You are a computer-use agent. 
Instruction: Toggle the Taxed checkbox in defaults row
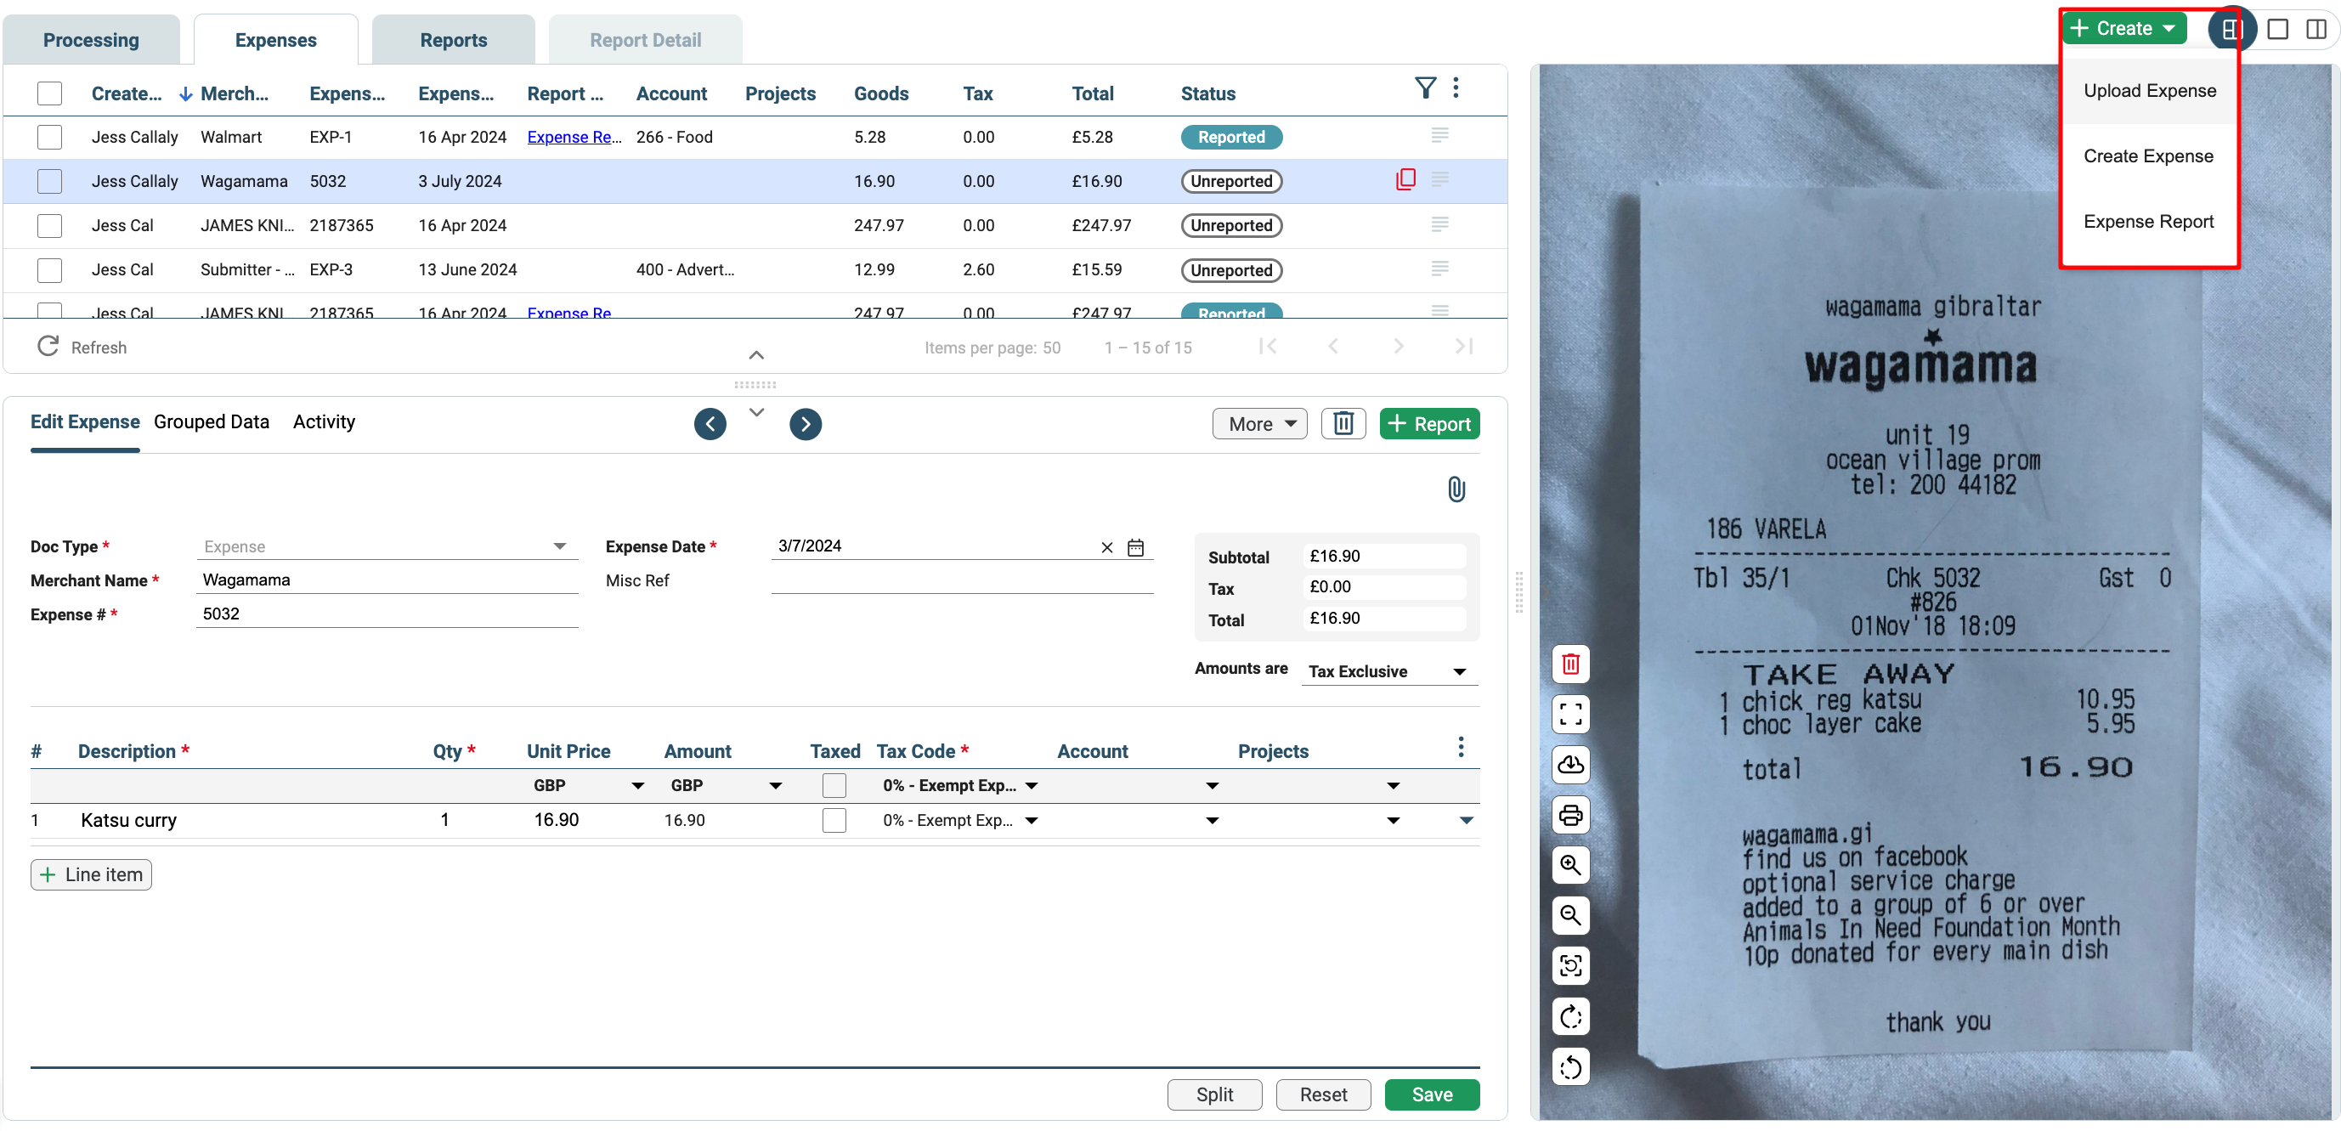click(834, 785)
